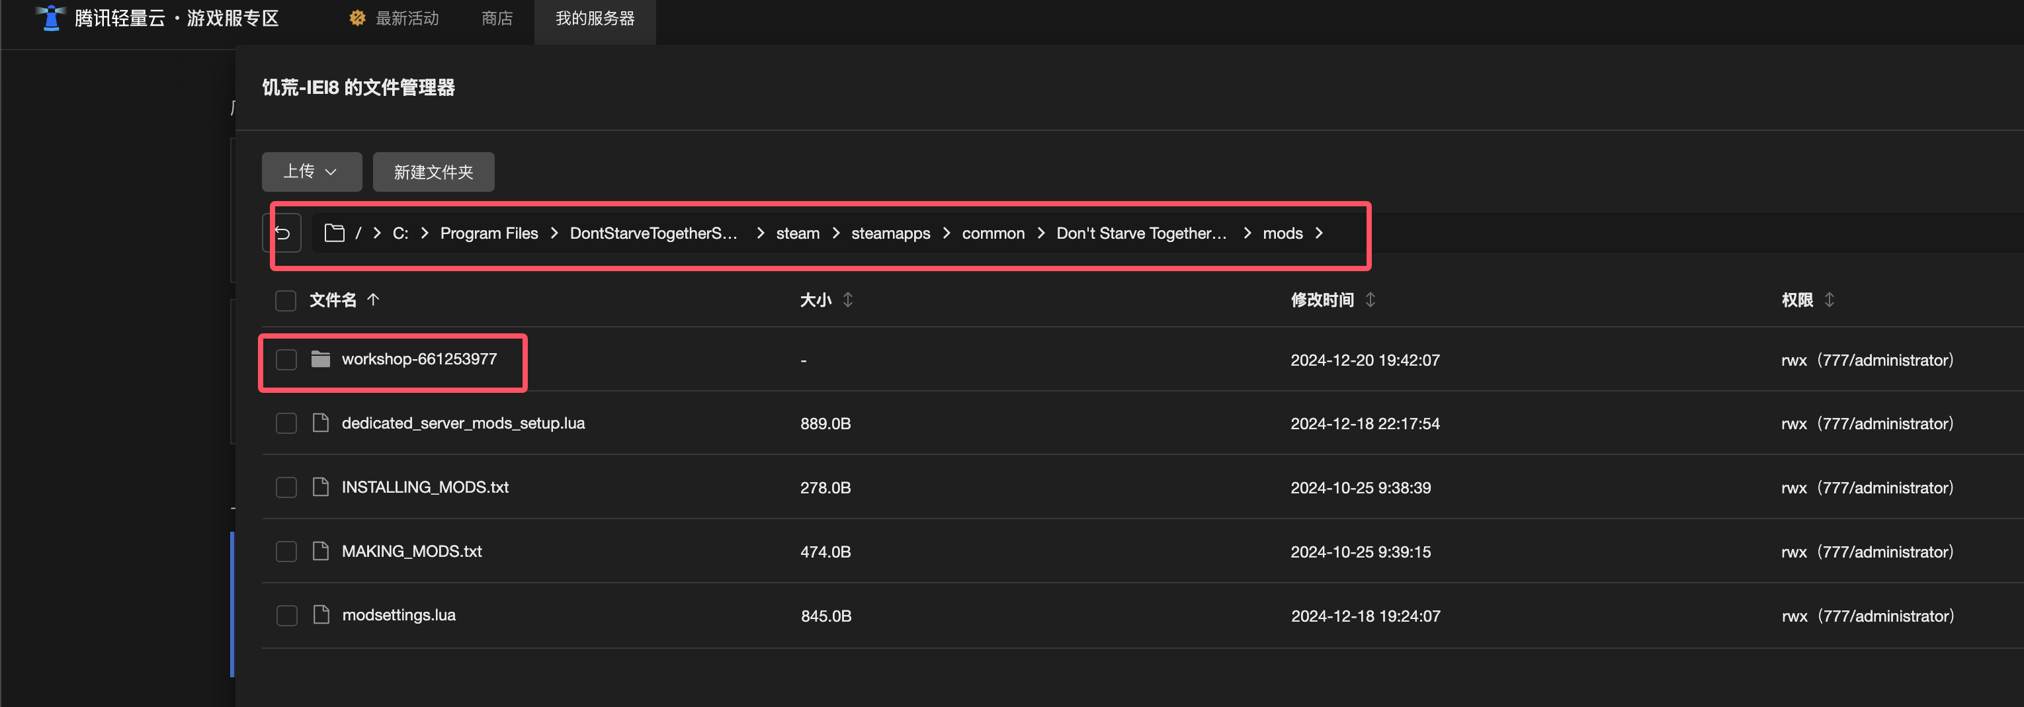The image size is (2024, 707).
Task: Click the root slash in breadcrumb
Action: [358, 233]
